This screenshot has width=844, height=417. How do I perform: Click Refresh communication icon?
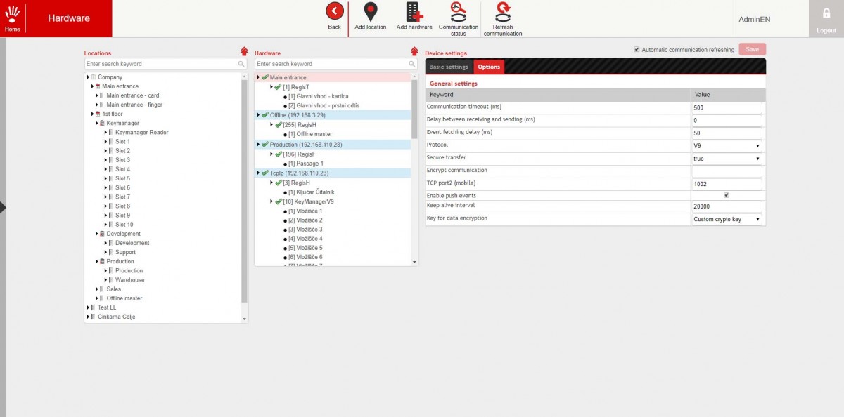(x=503, y=11)
